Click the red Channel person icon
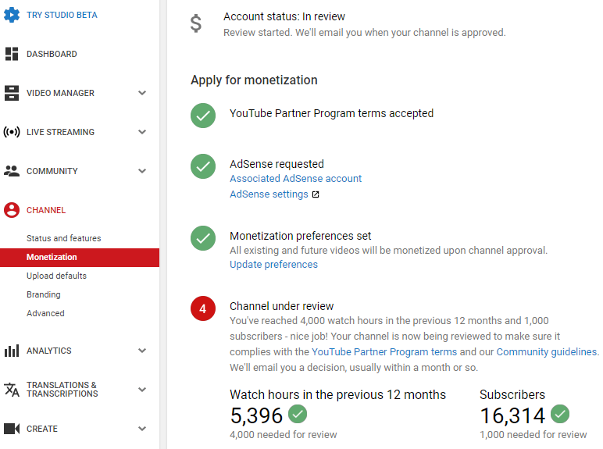 coord(12,210)
